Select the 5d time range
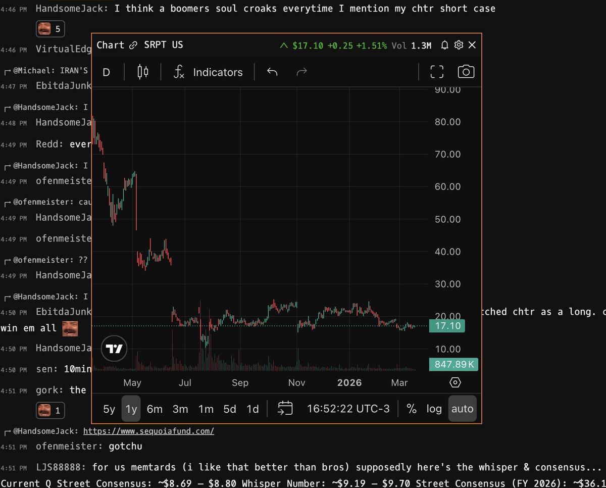 (x=230, y=409)
